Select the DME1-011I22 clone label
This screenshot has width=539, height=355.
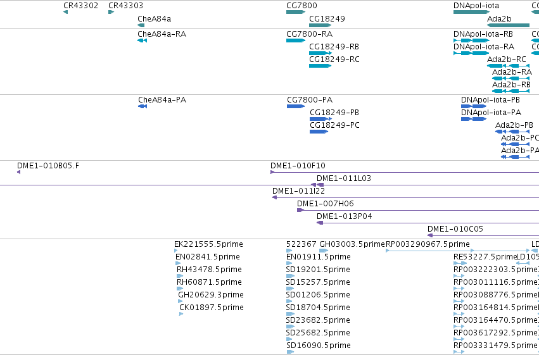[x=299, y=191]
